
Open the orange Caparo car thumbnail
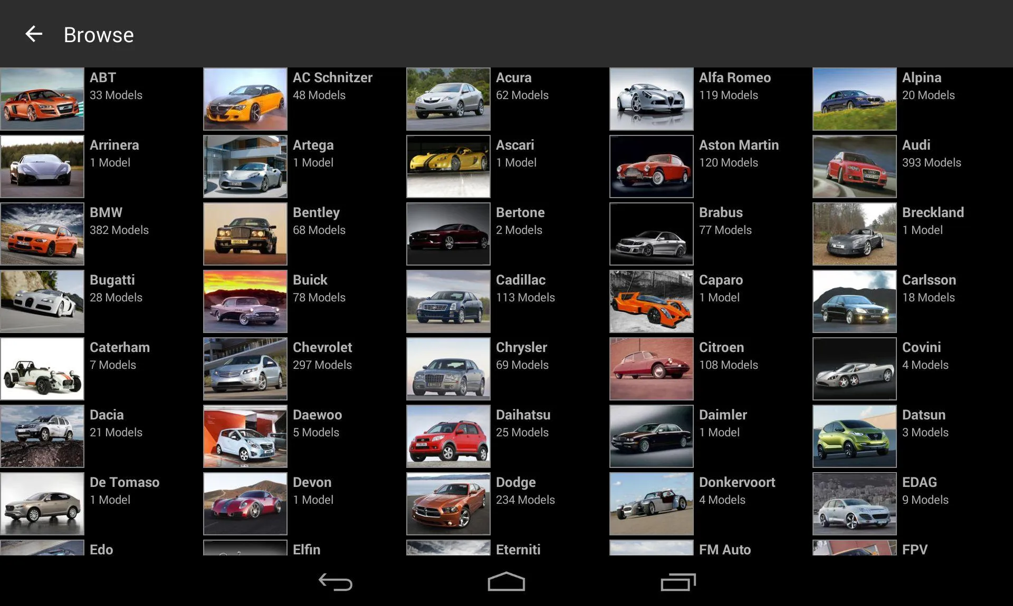(652, 301)
